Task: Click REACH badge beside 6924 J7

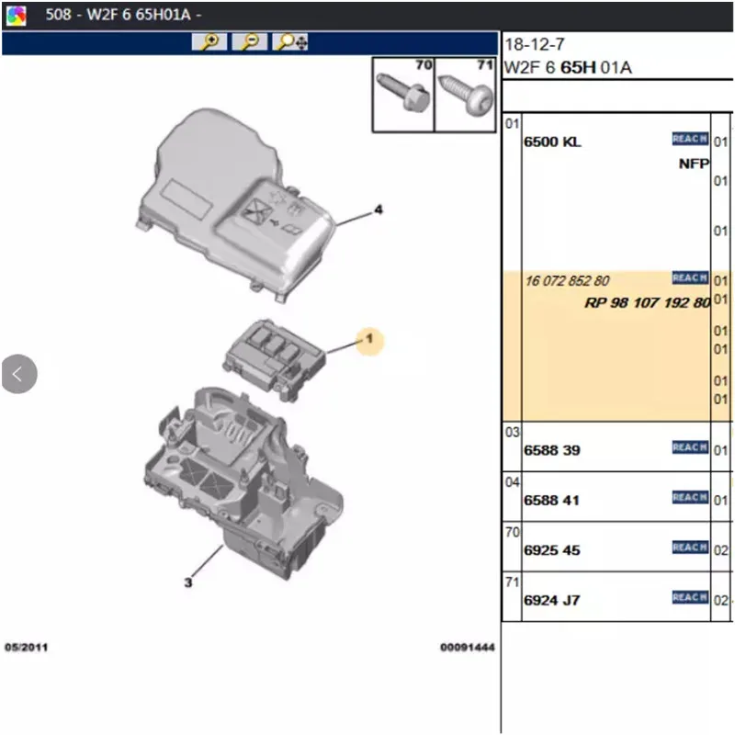Action: click(690, 597)
